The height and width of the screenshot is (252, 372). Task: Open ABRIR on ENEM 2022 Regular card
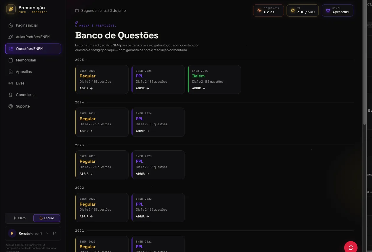(x=86, y=217)
